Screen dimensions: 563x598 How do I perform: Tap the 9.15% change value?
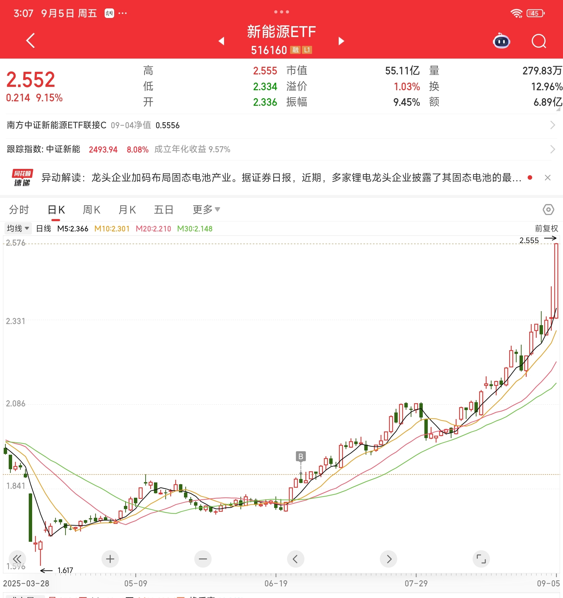(49, 98)
